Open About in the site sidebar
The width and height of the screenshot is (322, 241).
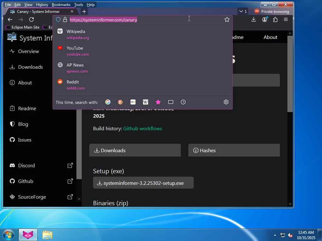pos(20,83)
